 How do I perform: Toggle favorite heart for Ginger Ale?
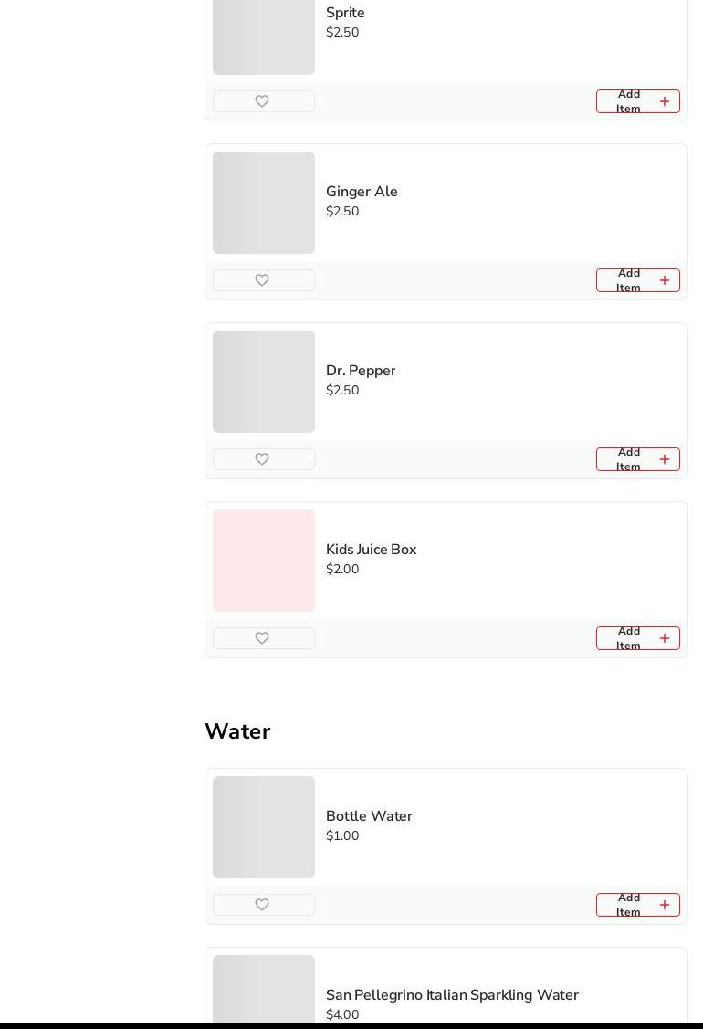pyautogui.click(x=262, y=280)
